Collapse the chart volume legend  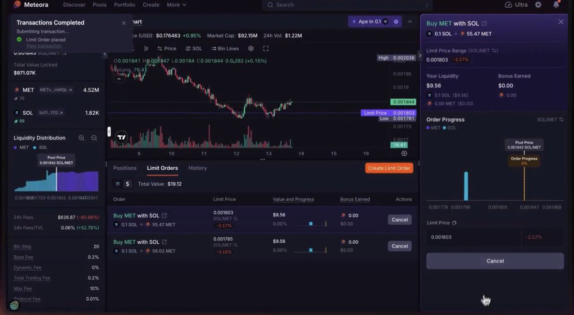coord(119,79)
